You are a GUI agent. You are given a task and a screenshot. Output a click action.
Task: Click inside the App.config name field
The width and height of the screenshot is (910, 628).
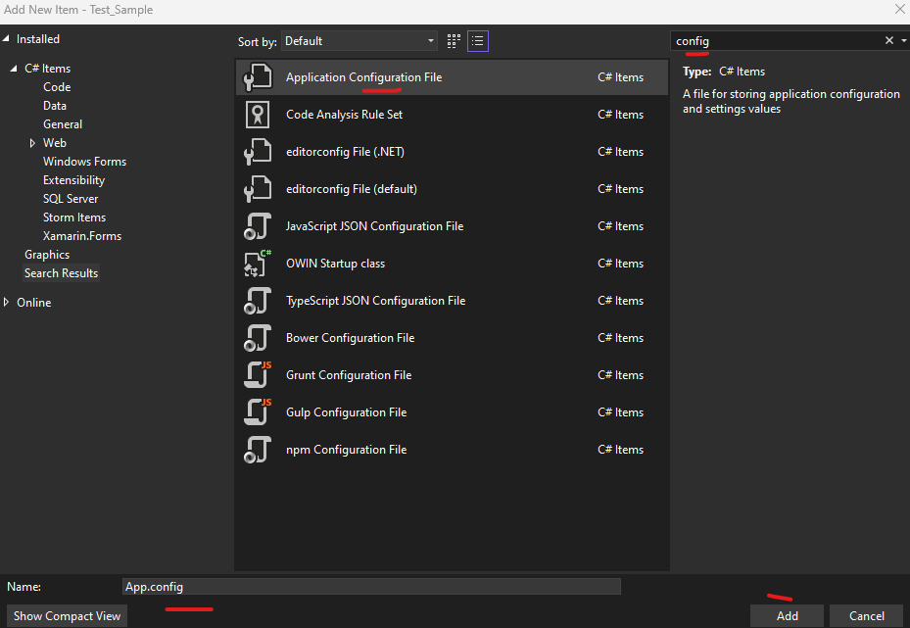tap(372, 586)
